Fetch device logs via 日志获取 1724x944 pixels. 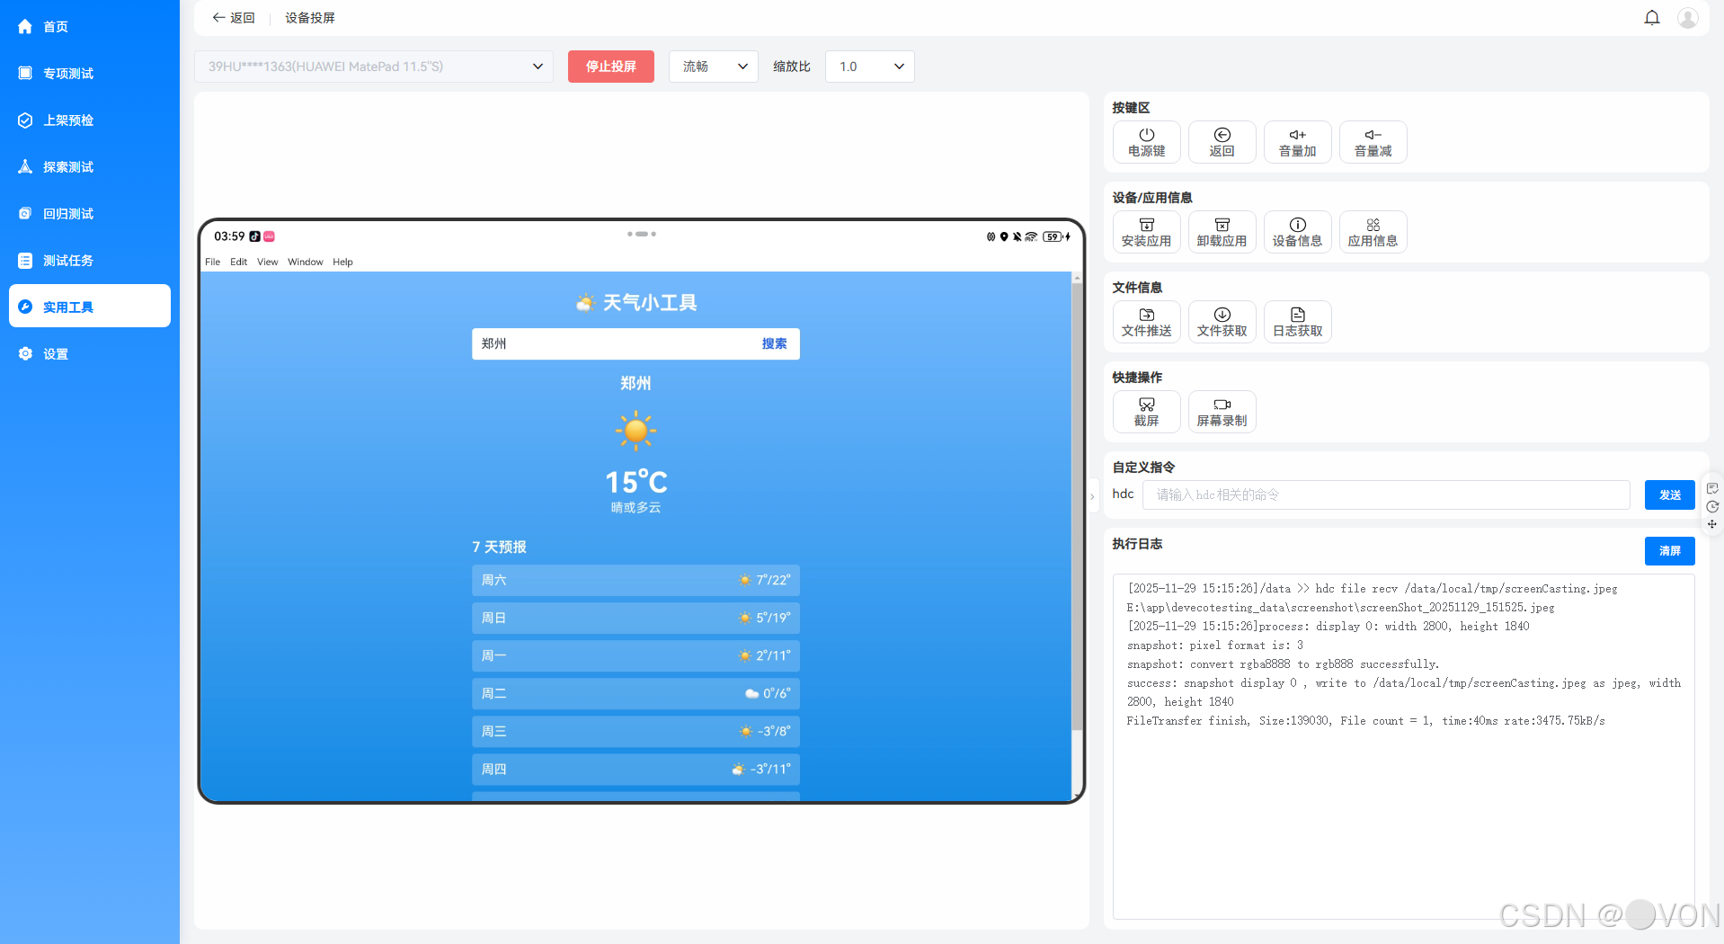[x=1297, y=321]
